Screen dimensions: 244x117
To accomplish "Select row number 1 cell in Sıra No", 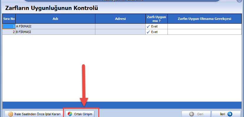I will point(9,26).
